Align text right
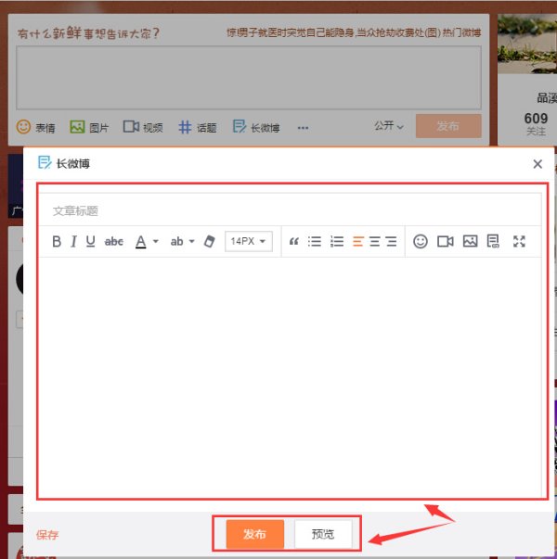 point(392,241)
